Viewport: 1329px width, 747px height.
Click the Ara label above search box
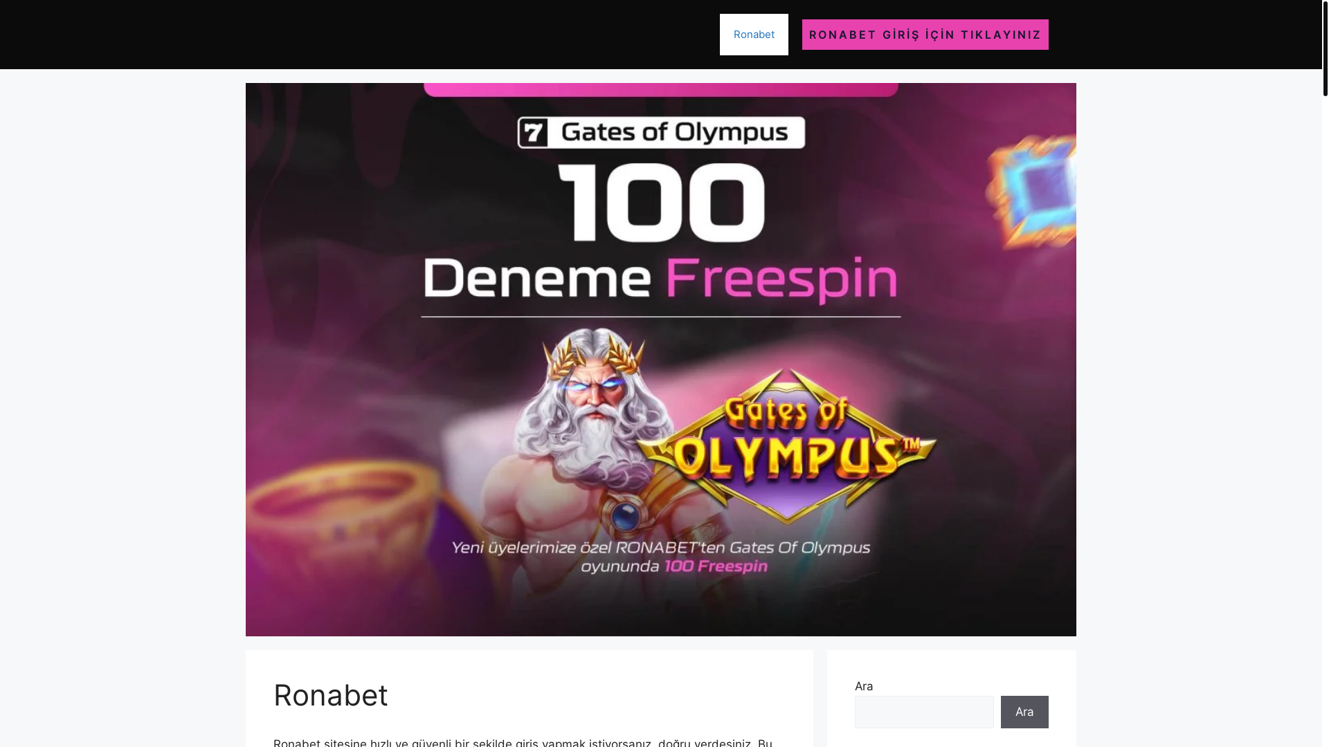864,686
